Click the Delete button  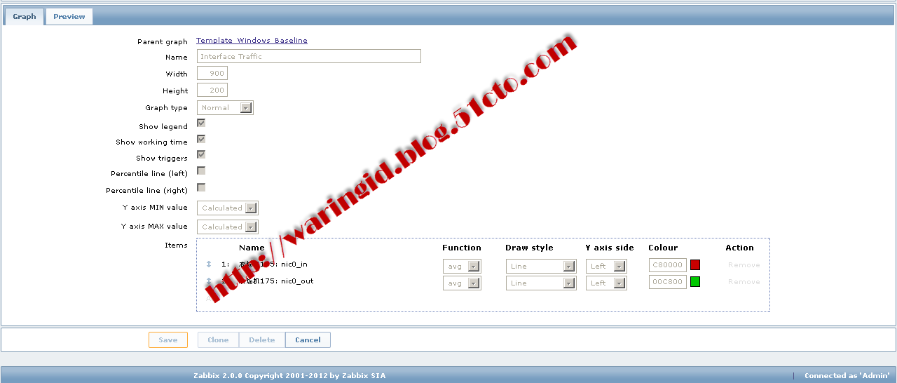tap(262, 340)
